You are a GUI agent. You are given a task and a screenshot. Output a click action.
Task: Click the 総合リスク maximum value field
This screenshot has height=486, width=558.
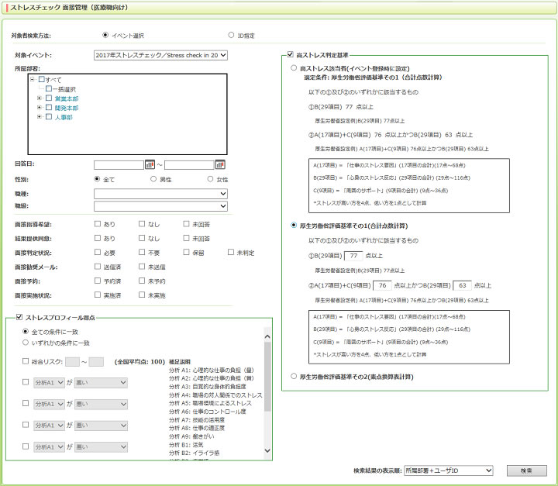(x=96, y=362)
